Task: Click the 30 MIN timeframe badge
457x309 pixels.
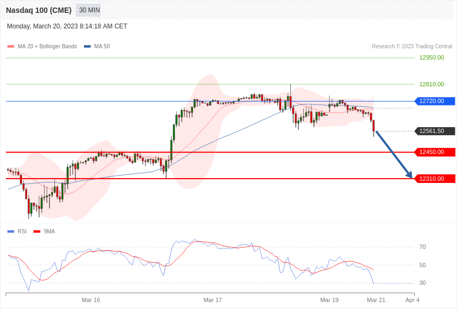Action: [88, 10]
